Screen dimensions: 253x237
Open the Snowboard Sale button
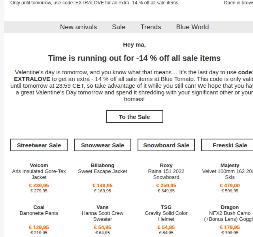[x=166, y=145]
